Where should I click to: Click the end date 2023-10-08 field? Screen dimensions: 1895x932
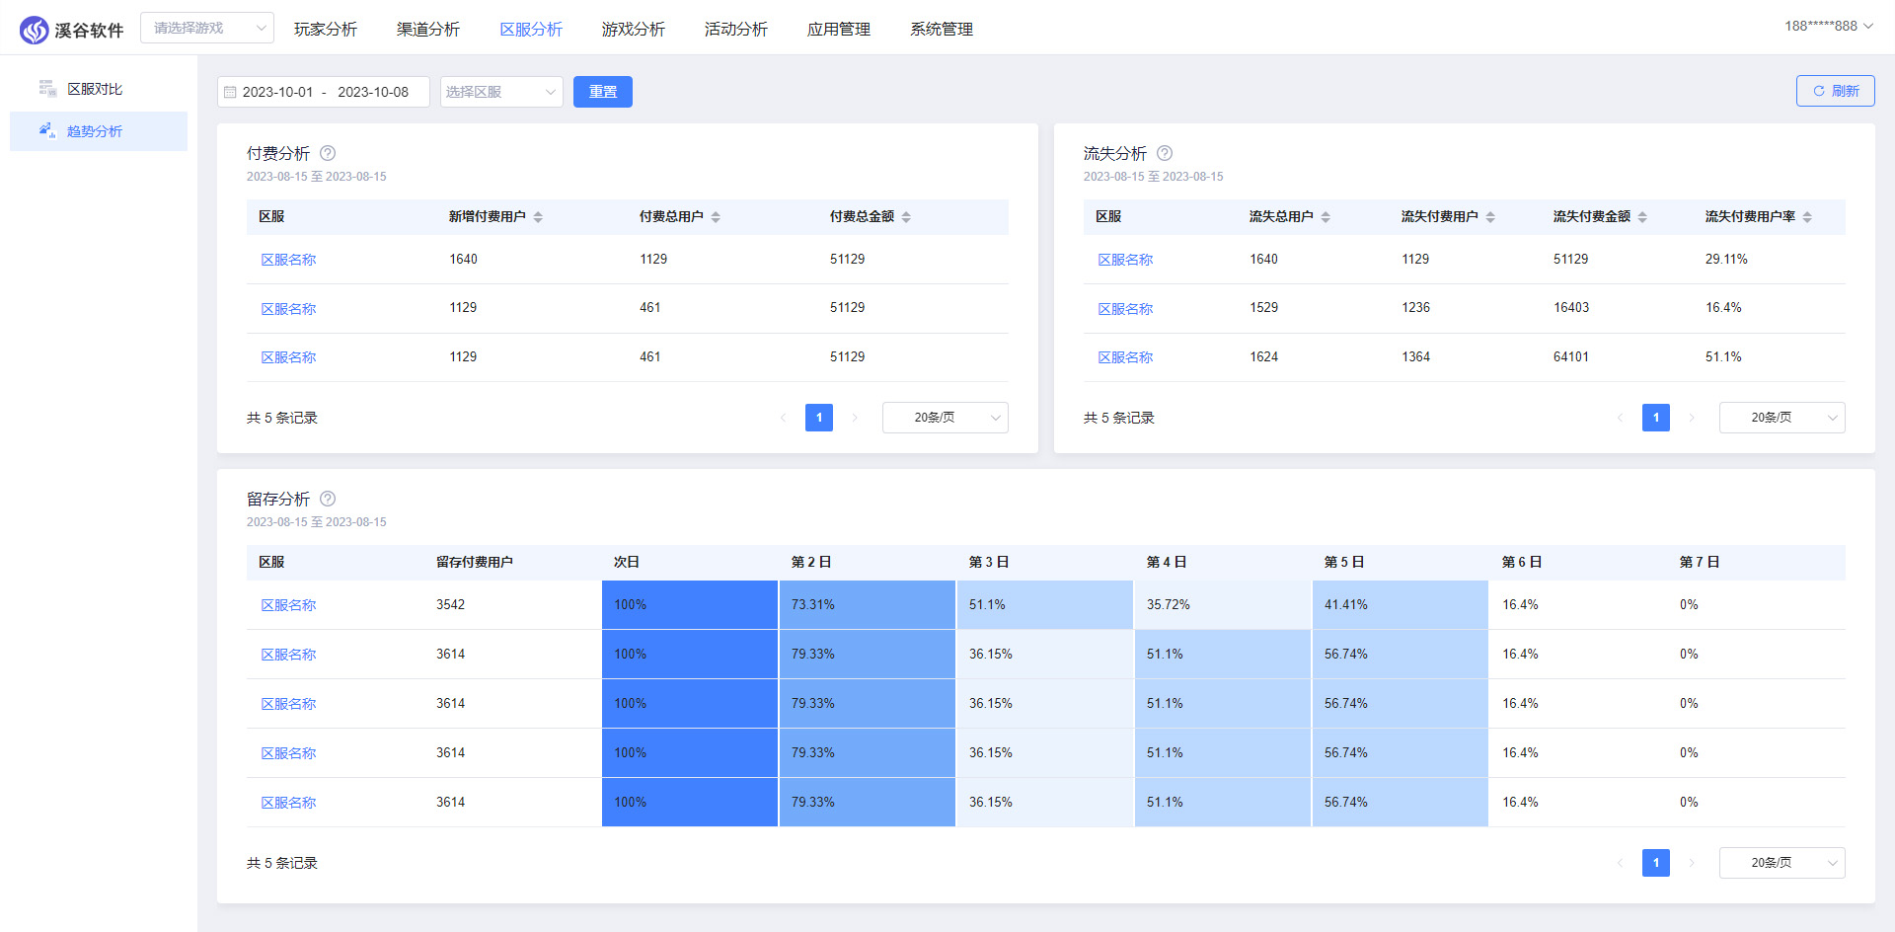point(373,92)
